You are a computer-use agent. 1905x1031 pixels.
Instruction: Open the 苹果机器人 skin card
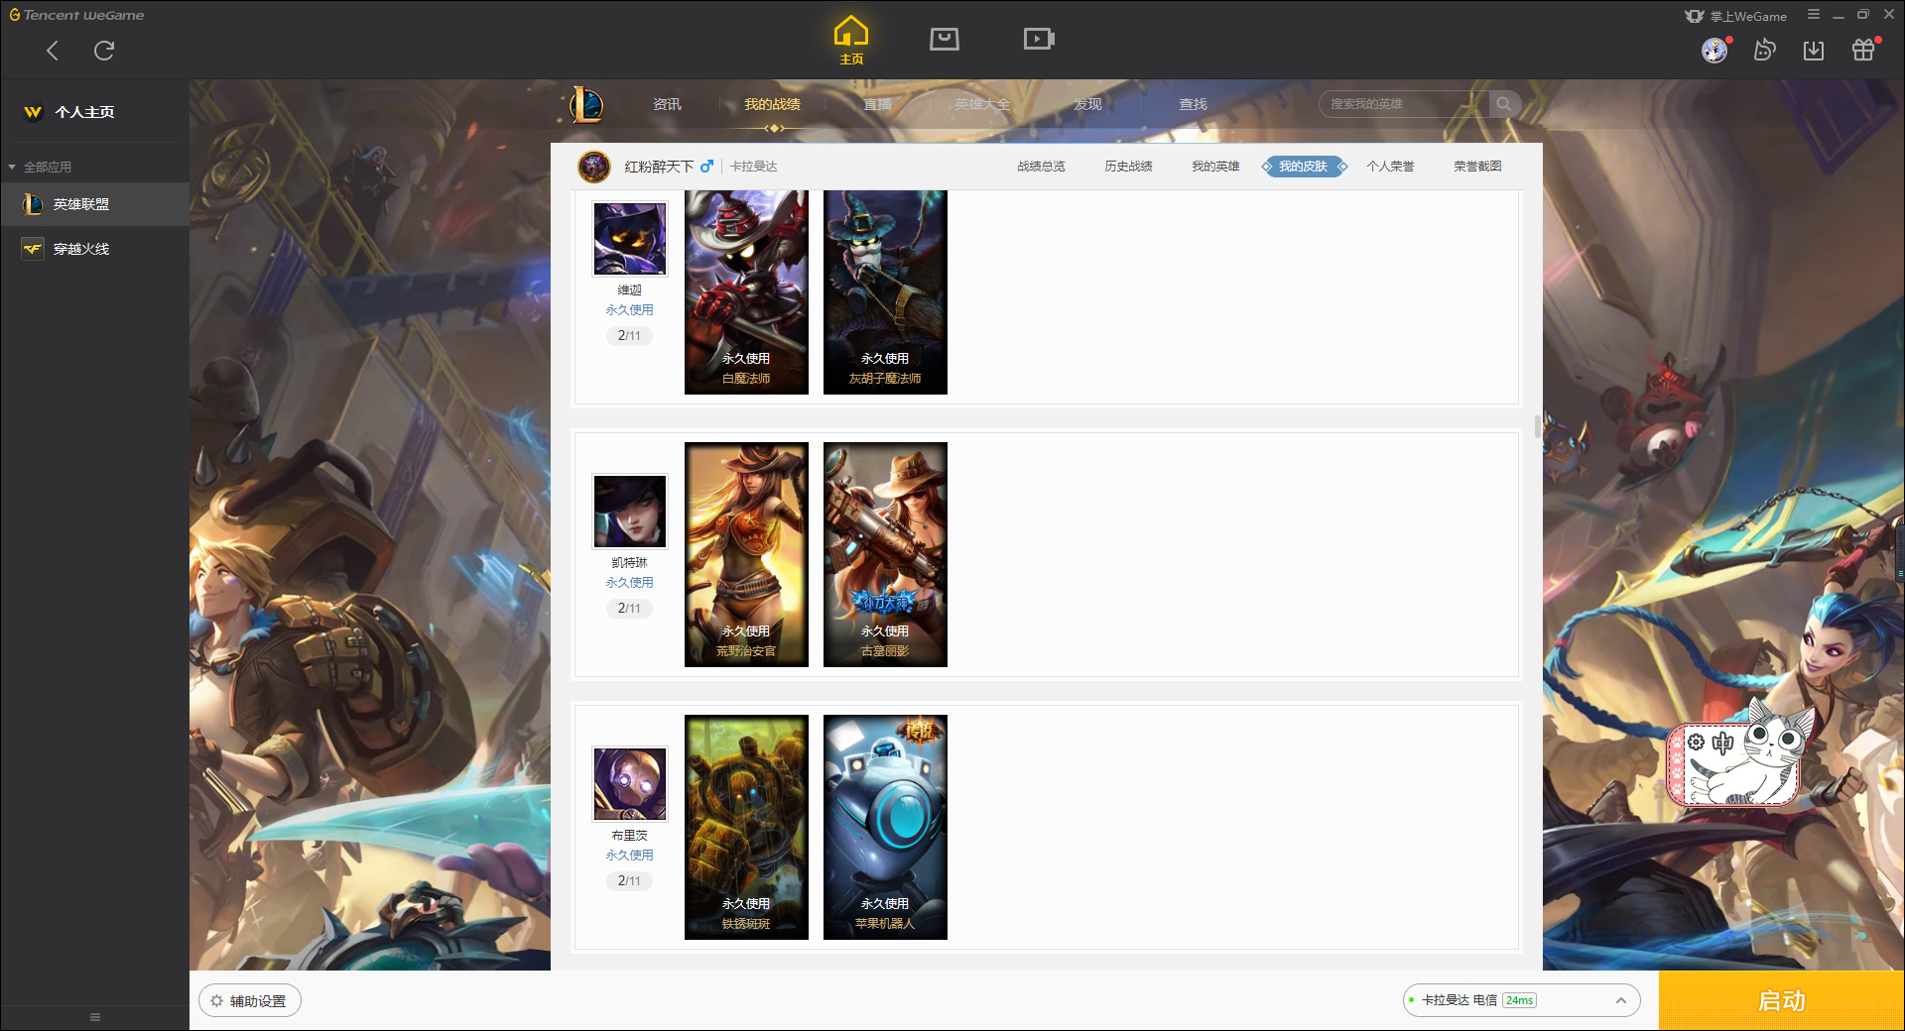click(885, 827)
